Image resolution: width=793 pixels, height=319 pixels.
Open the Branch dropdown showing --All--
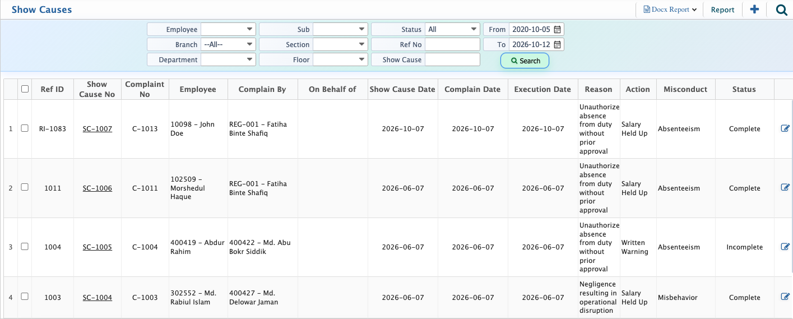[x=228, y=44]
